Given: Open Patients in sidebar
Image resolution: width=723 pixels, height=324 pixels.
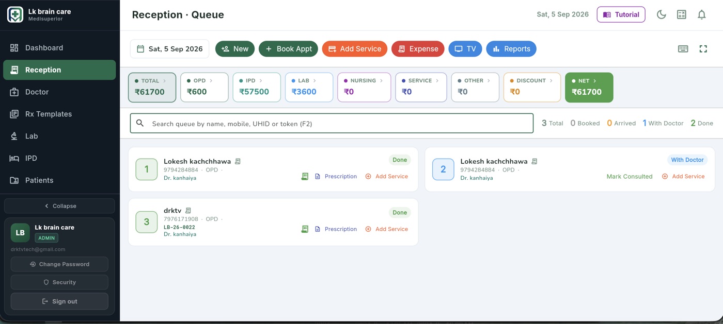Looking at the screenshot, I should tap(60, 181).
